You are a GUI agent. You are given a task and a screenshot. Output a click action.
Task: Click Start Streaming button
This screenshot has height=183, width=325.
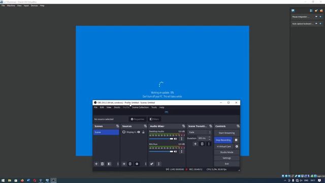(226, 133)
